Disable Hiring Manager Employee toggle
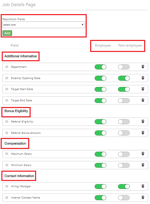150x204 pixels. click(100, 186)
